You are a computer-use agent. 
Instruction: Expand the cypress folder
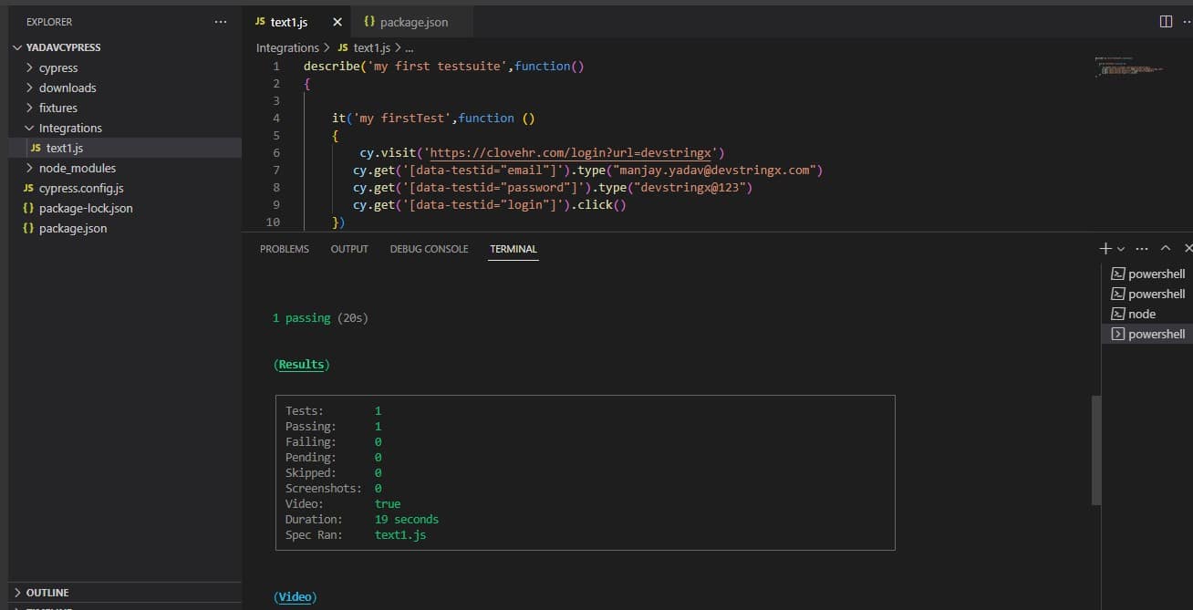tap(58, 67)
